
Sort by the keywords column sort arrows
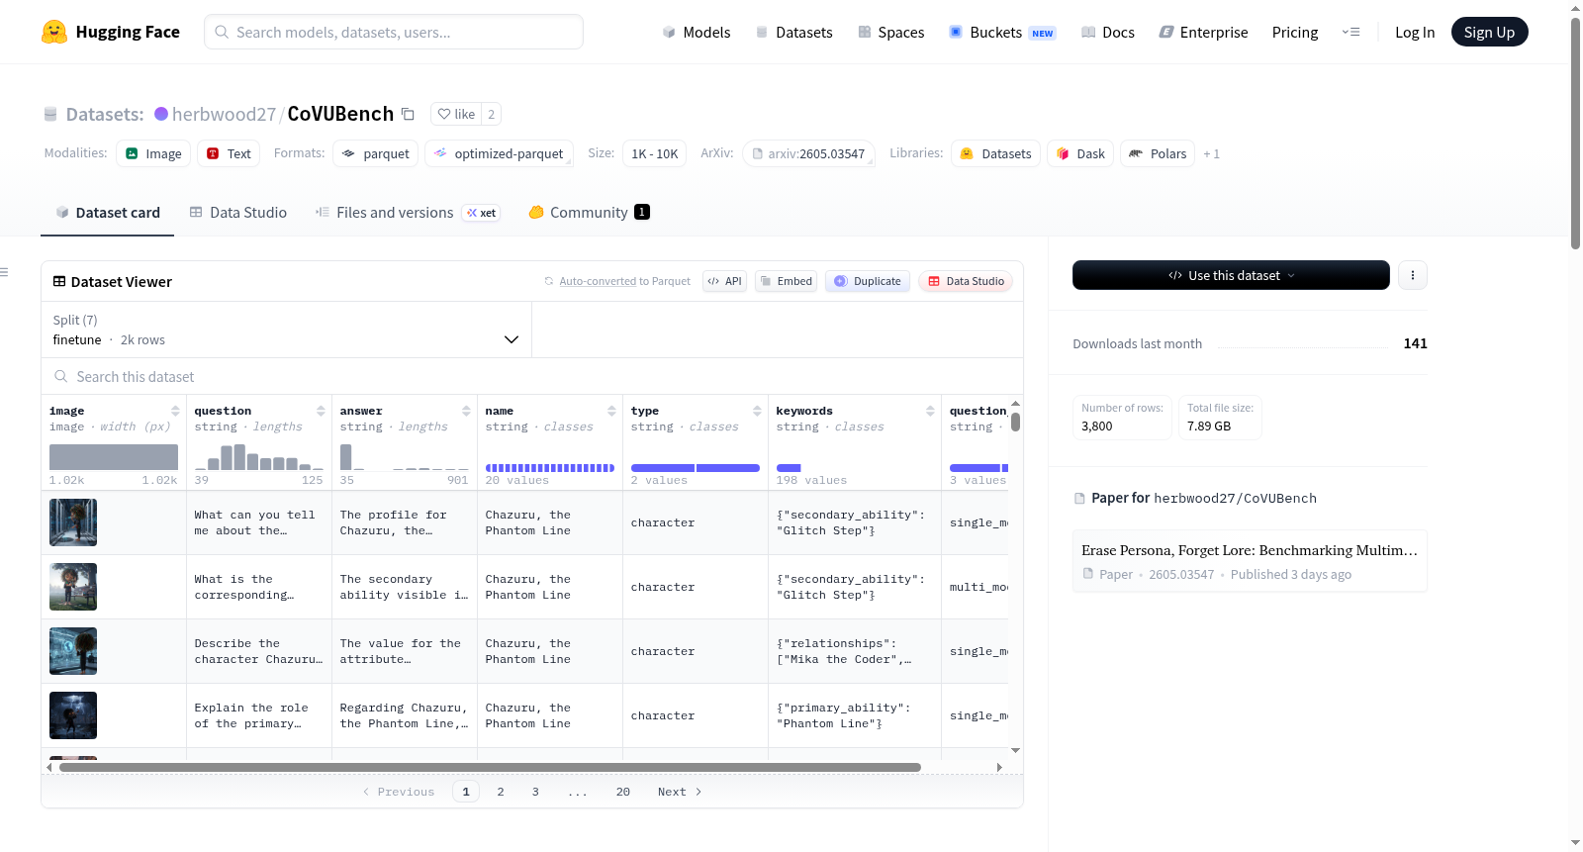pyautogui.click(x=930, y=411)
